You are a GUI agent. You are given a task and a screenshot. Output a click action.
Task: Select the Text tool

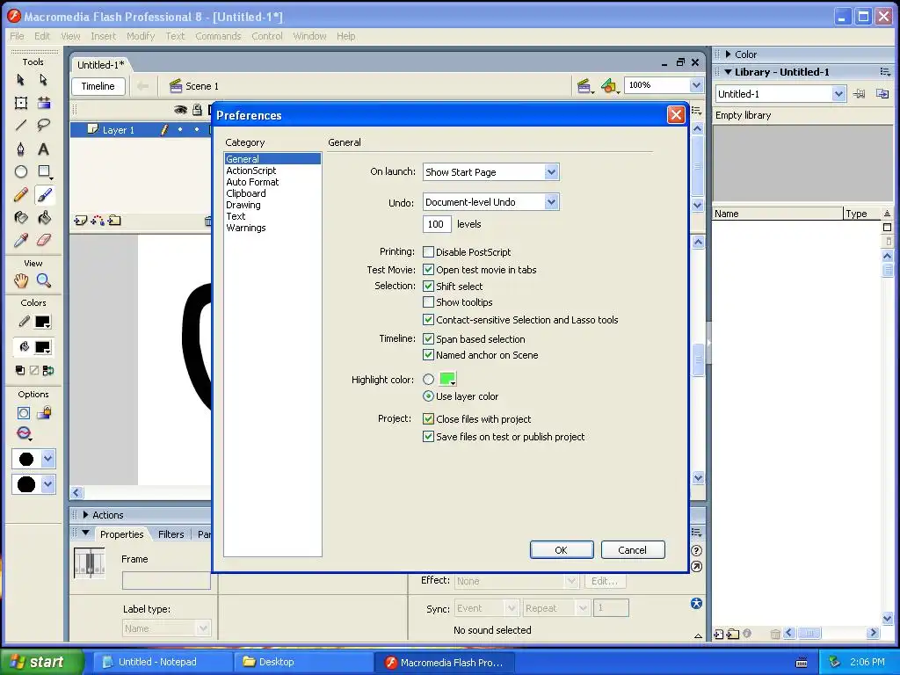(44, 149)
